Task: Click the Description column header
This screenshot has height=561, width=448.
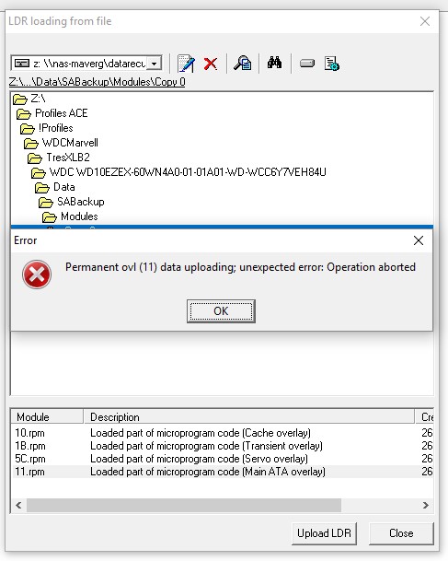Action: (x=249, y=417)
